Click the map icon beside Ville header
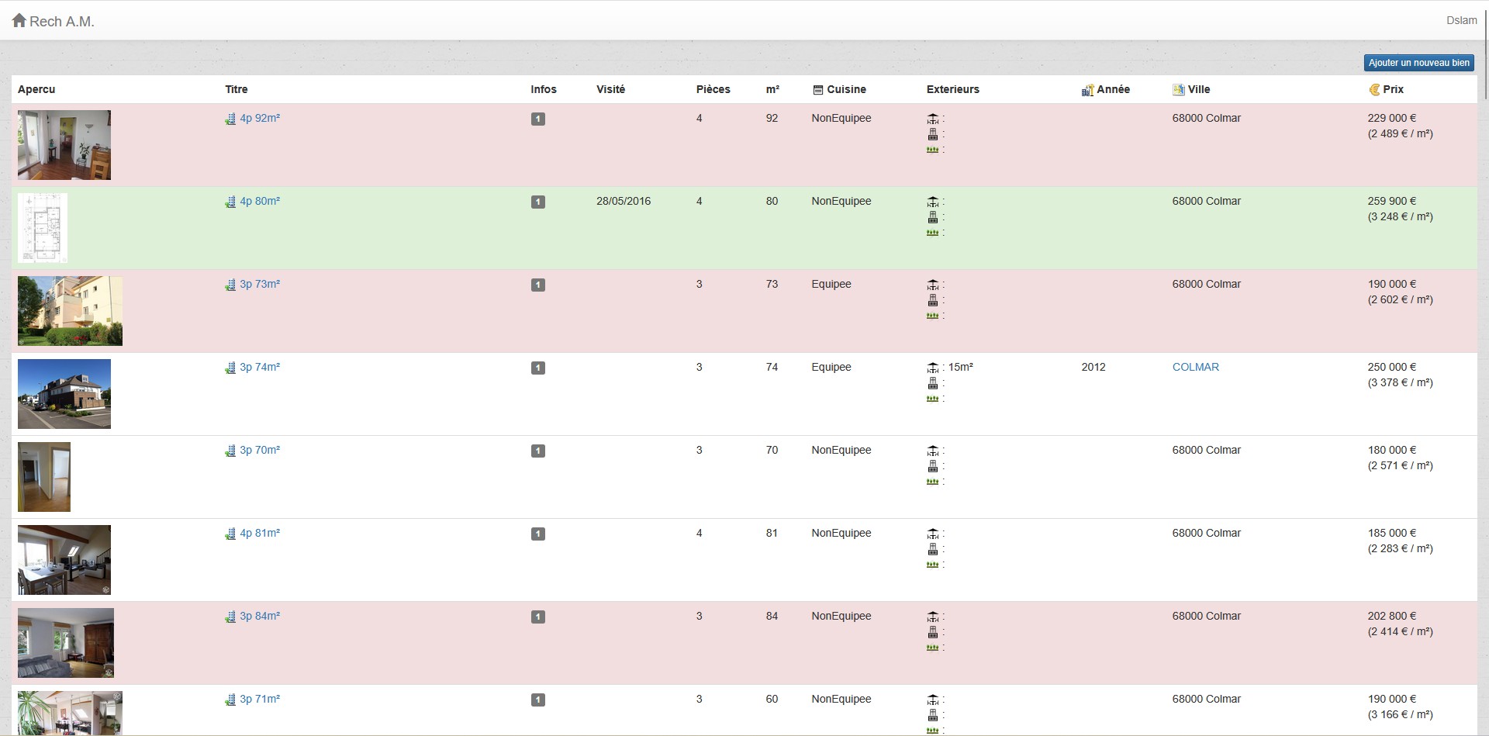Screen dimensions: 1489x736 1179,90
